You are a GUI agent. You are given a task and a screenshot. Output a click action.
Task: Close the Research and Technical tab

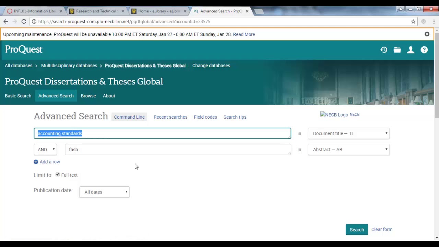123,11
